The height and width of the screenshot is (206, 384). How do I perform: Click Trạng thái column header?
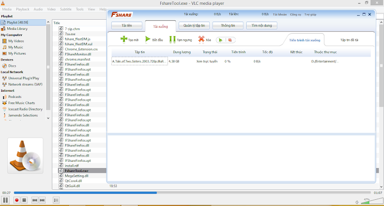210,52
